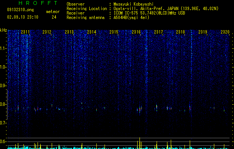Click the Receiving antenna label
234x149 pixels.
[x=86, y=18]
